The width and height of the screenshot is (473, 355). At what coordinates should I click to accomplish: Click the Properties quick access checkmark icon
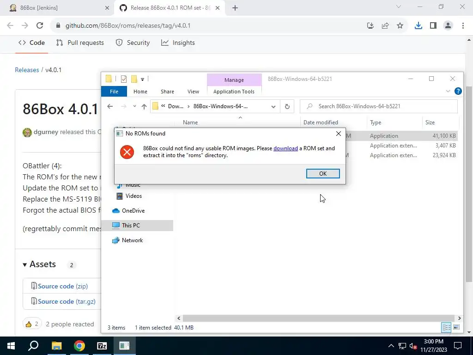pyautogui.click(x=124, y=79)
